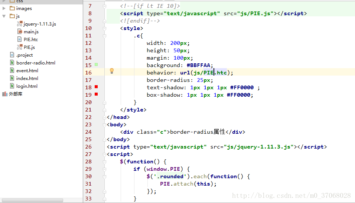Viewport: 355px width, 203px height.
Task: Open login.html in project tree
Action: coord(27,86)
